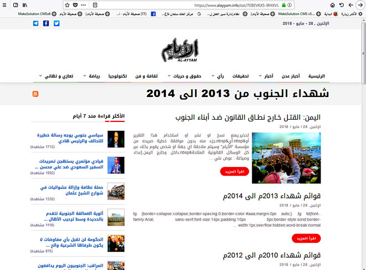Click اقرأ المزيد under first article
366x270 pixels.
coord(235,171)
